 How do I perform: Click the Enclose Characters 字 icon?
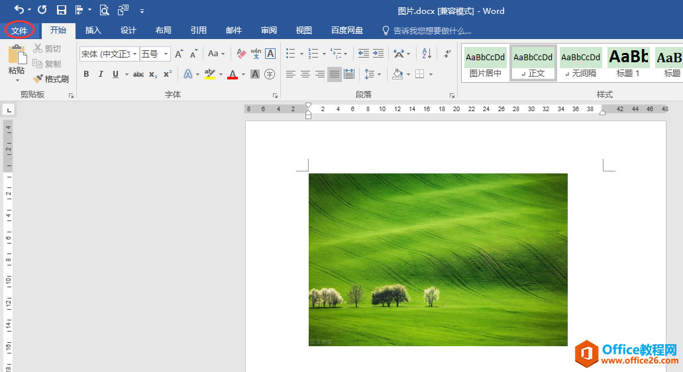(270, 74)
